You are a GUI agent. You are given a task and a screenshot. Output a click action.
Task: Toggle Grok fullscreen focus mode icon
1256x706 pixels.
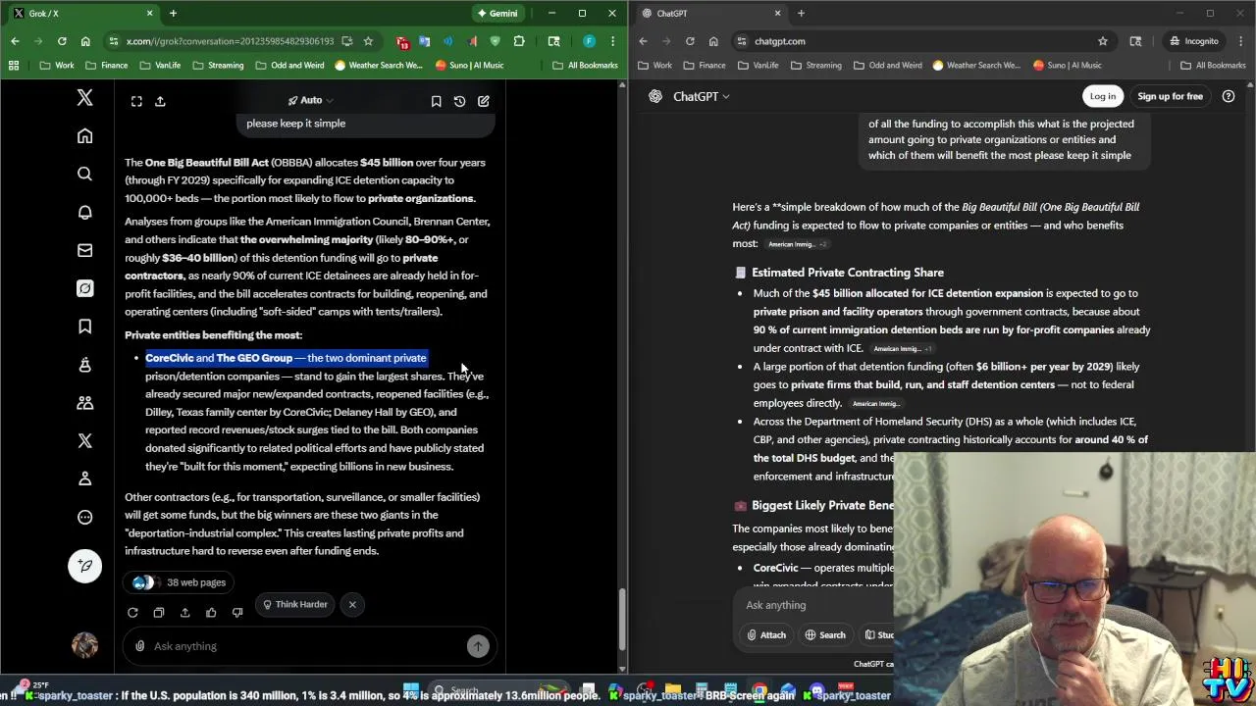coord(136,101)
